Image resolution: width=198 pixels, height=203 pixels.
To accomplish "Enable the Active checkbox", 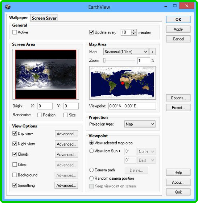I will (x=15, y=32).
